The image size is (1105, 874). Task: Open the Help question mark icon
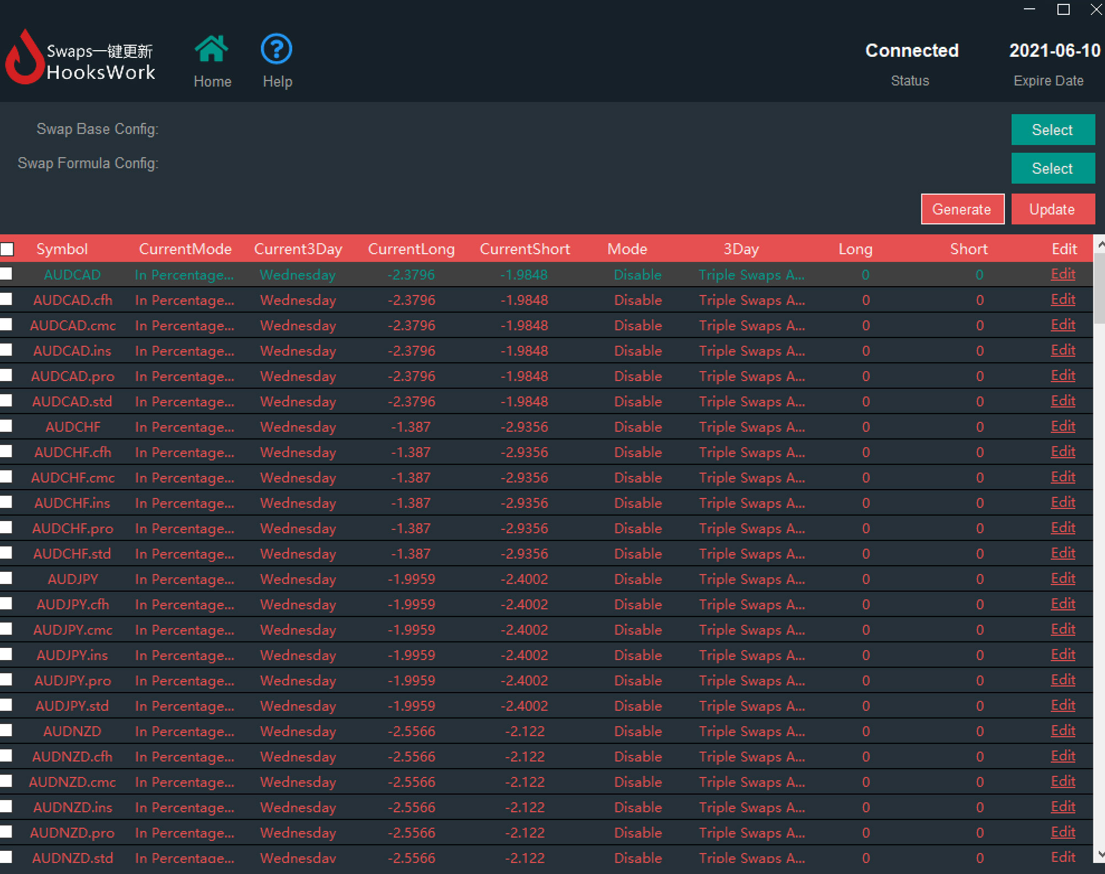(x=276, y=49)
